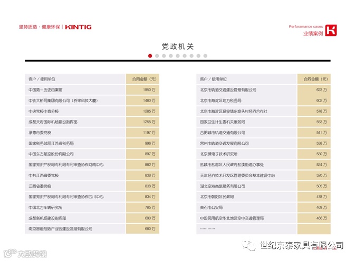This screenshot has width=355, height=261.
Task: Click the amount 538 万
Action: point(321,143)
